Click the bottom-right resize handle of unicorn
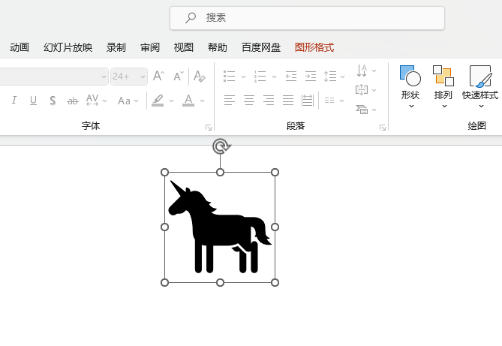 click(x=275, y=282)
